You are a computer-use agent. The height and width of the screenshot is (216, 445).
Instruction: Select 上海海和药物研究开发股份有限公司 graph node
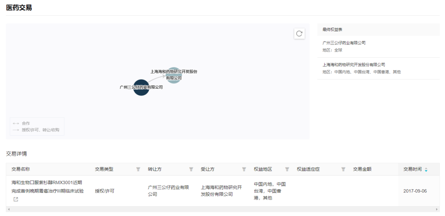(173, 75)
